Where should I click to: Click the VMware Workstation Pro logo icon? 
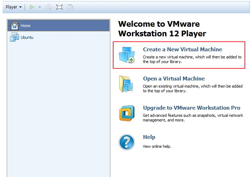pos(127,113)
